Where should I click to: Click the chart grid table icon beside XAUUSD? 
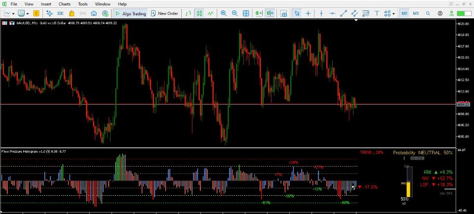[x=5, y=23]
